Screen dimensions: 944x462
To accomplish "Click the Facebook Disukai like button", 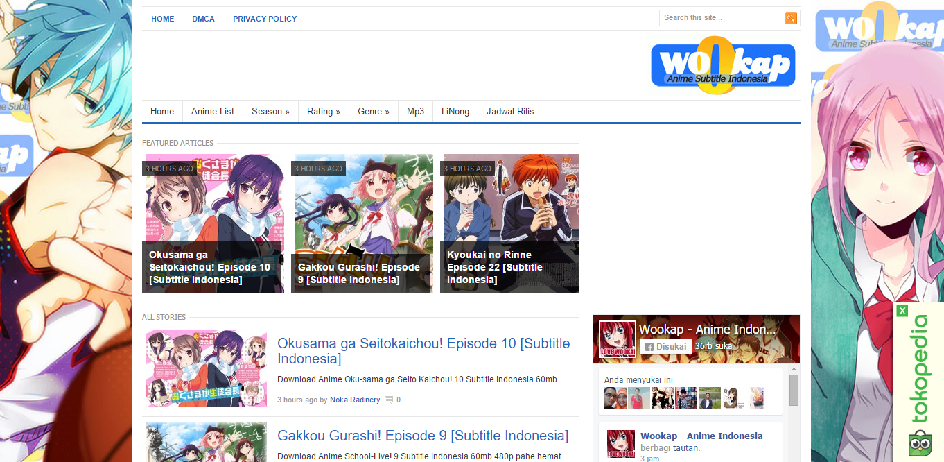I will (665, 347).
